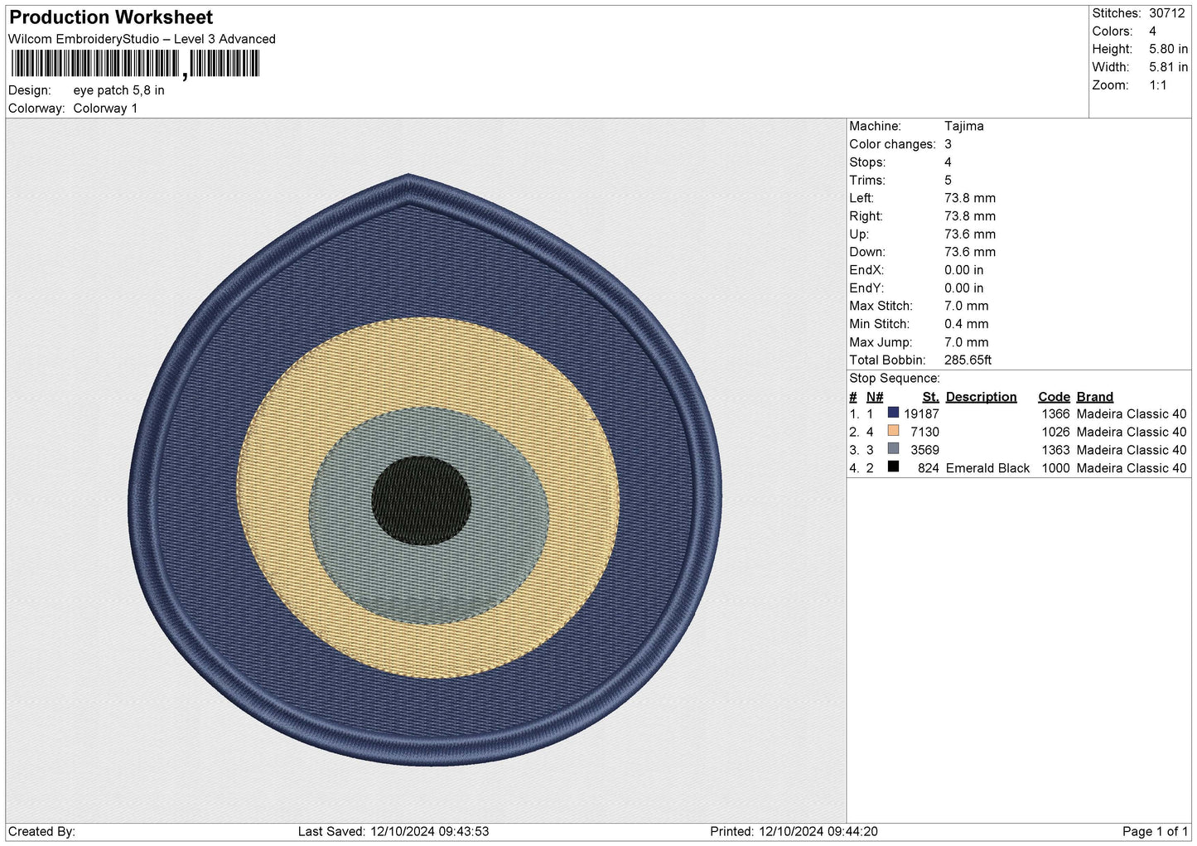Click 'Wilcom EmbroideryStudio – Level 3 Advanced' text
This screenshot has width=1197, height=846.
point(142,39)
